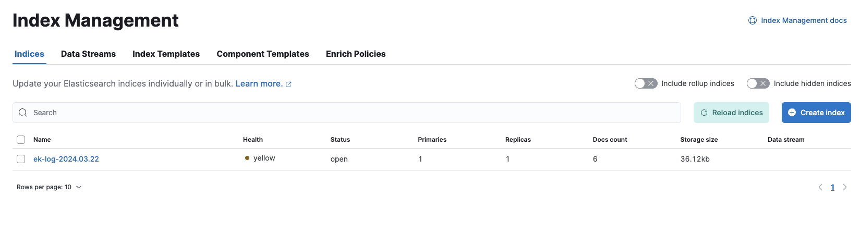This screenshot has height=233, width=860.
Task: Click the external link icon beside Learn more
Action: (x=288, y=84)
